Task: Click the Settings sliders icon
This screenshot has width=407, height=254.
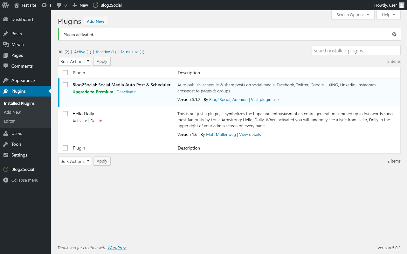Action: click(6, 155)
